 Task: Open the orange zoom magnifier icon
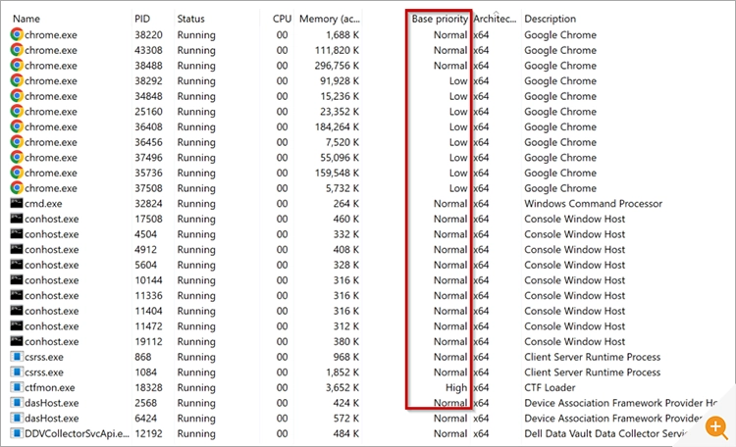[715, 427]
